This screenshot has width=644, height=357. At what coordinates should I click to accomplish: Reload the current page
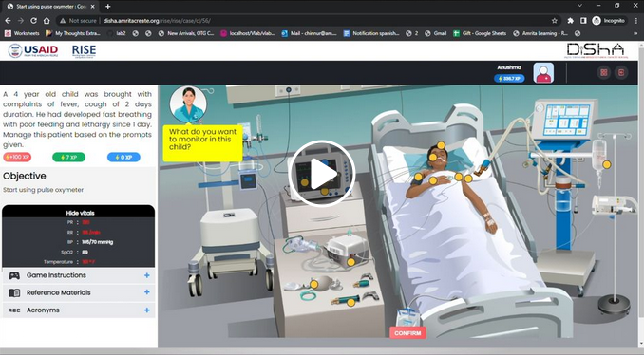point(33,21)
